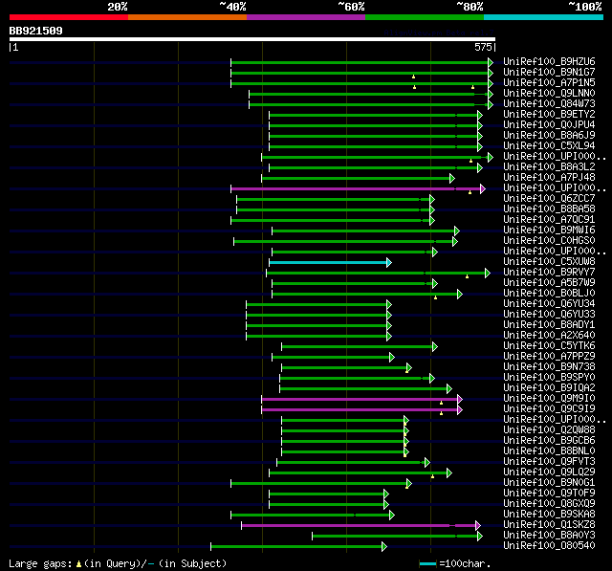Select the UniRef100_B0BLJ0 label
The height and width of the screenshot is (571, 612).
pos(549,294)
